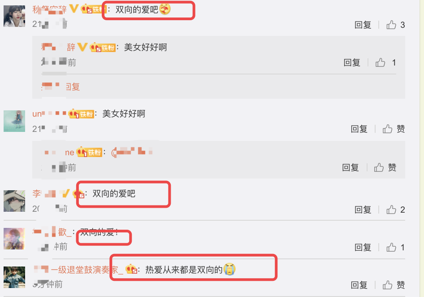Like the 热爱从来都是双向的 comment
Image resolution: width=424 pixels, height=297 pixels.
387,285
